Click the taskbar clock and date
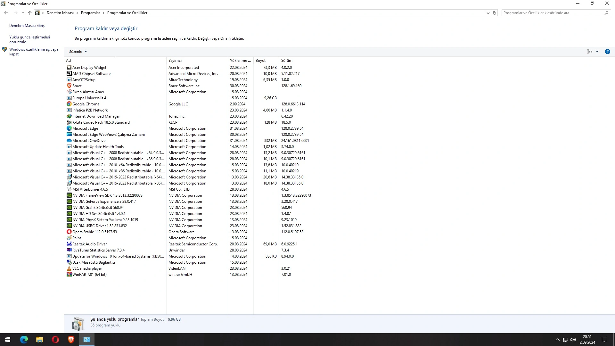Viewport: 615px width, 346px height. point(587,340)
